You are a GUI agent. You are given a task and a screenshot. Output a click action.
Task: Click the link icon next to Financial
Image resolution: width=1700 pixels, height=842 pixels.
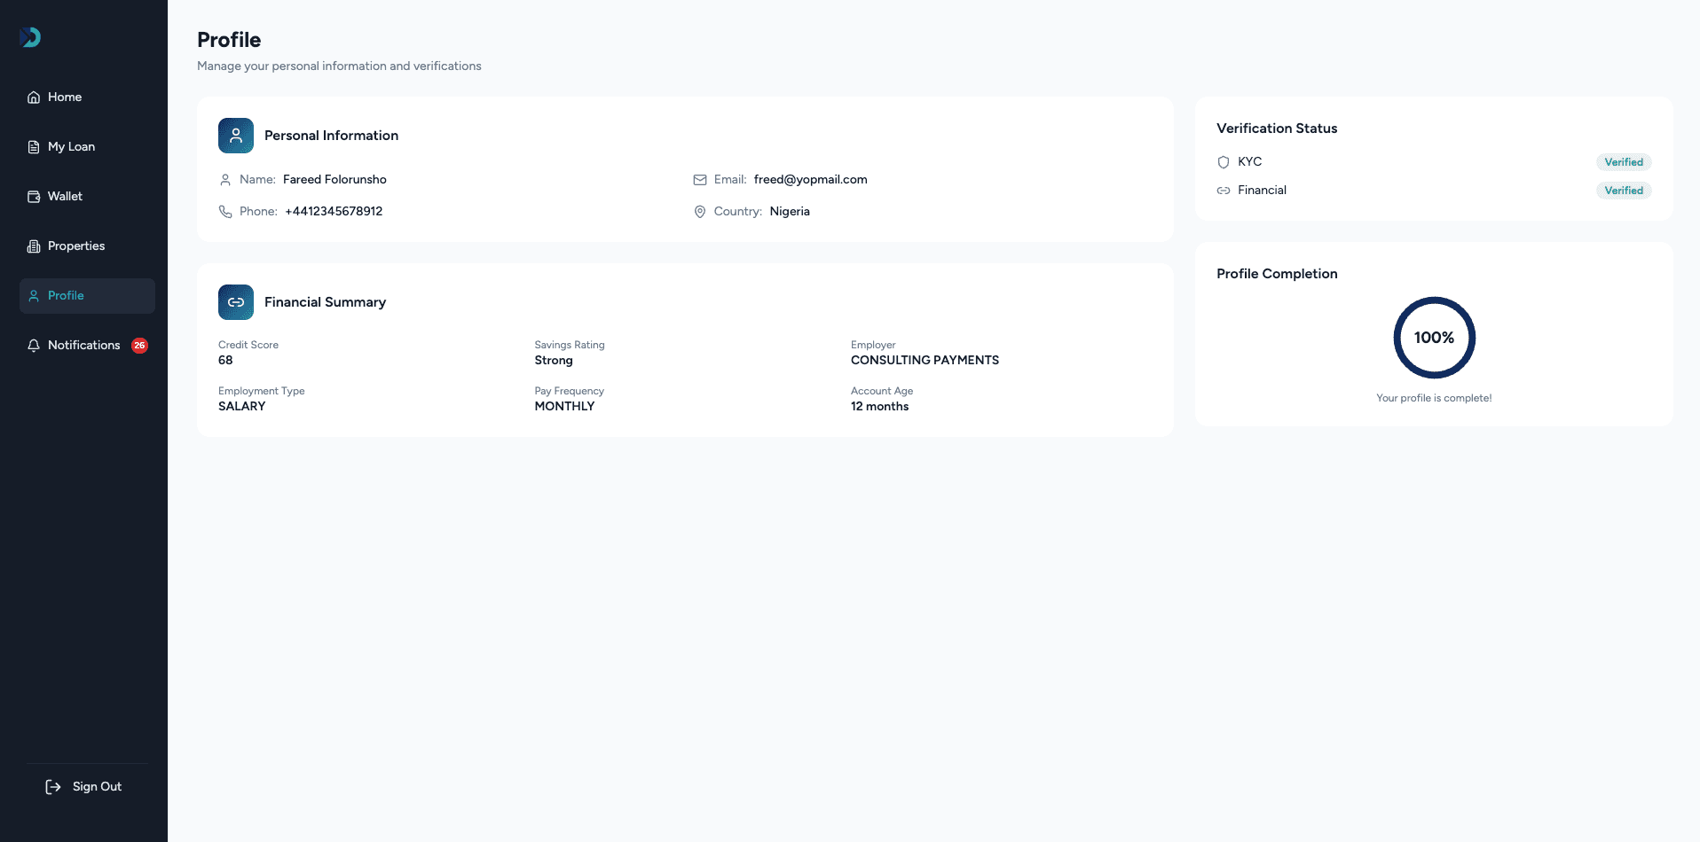click(x=1224, y=191)
